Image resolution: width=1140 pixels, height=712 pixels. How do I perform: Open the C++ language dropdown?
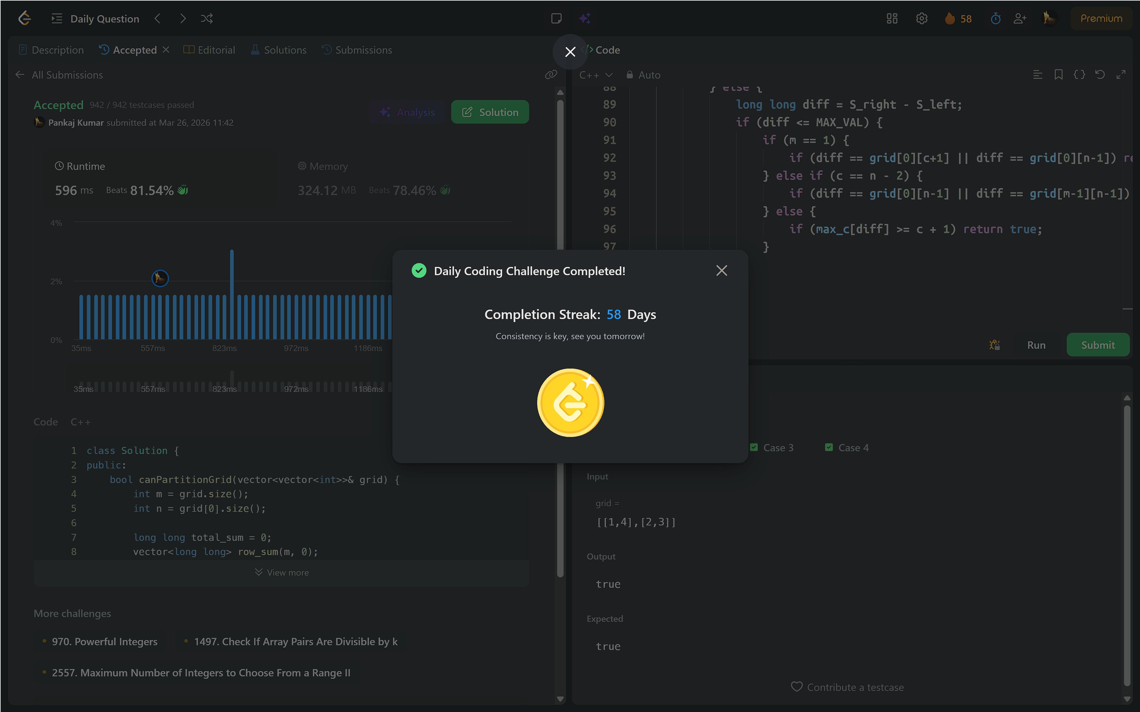pos(595,75)
